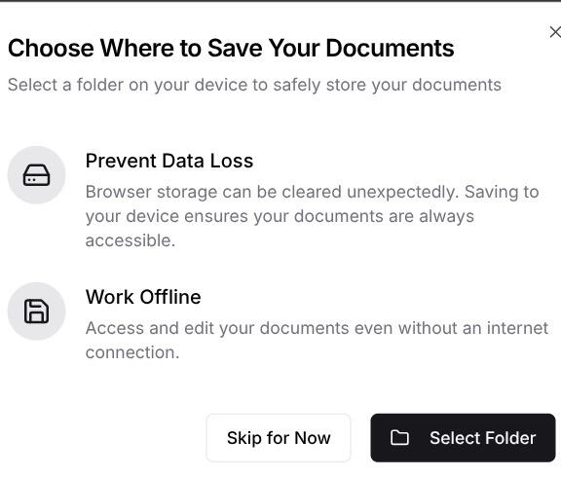The width and height of the screenshot is (561, 477).
Task: Click the hard drive storage icon
Action: [36, 175]
